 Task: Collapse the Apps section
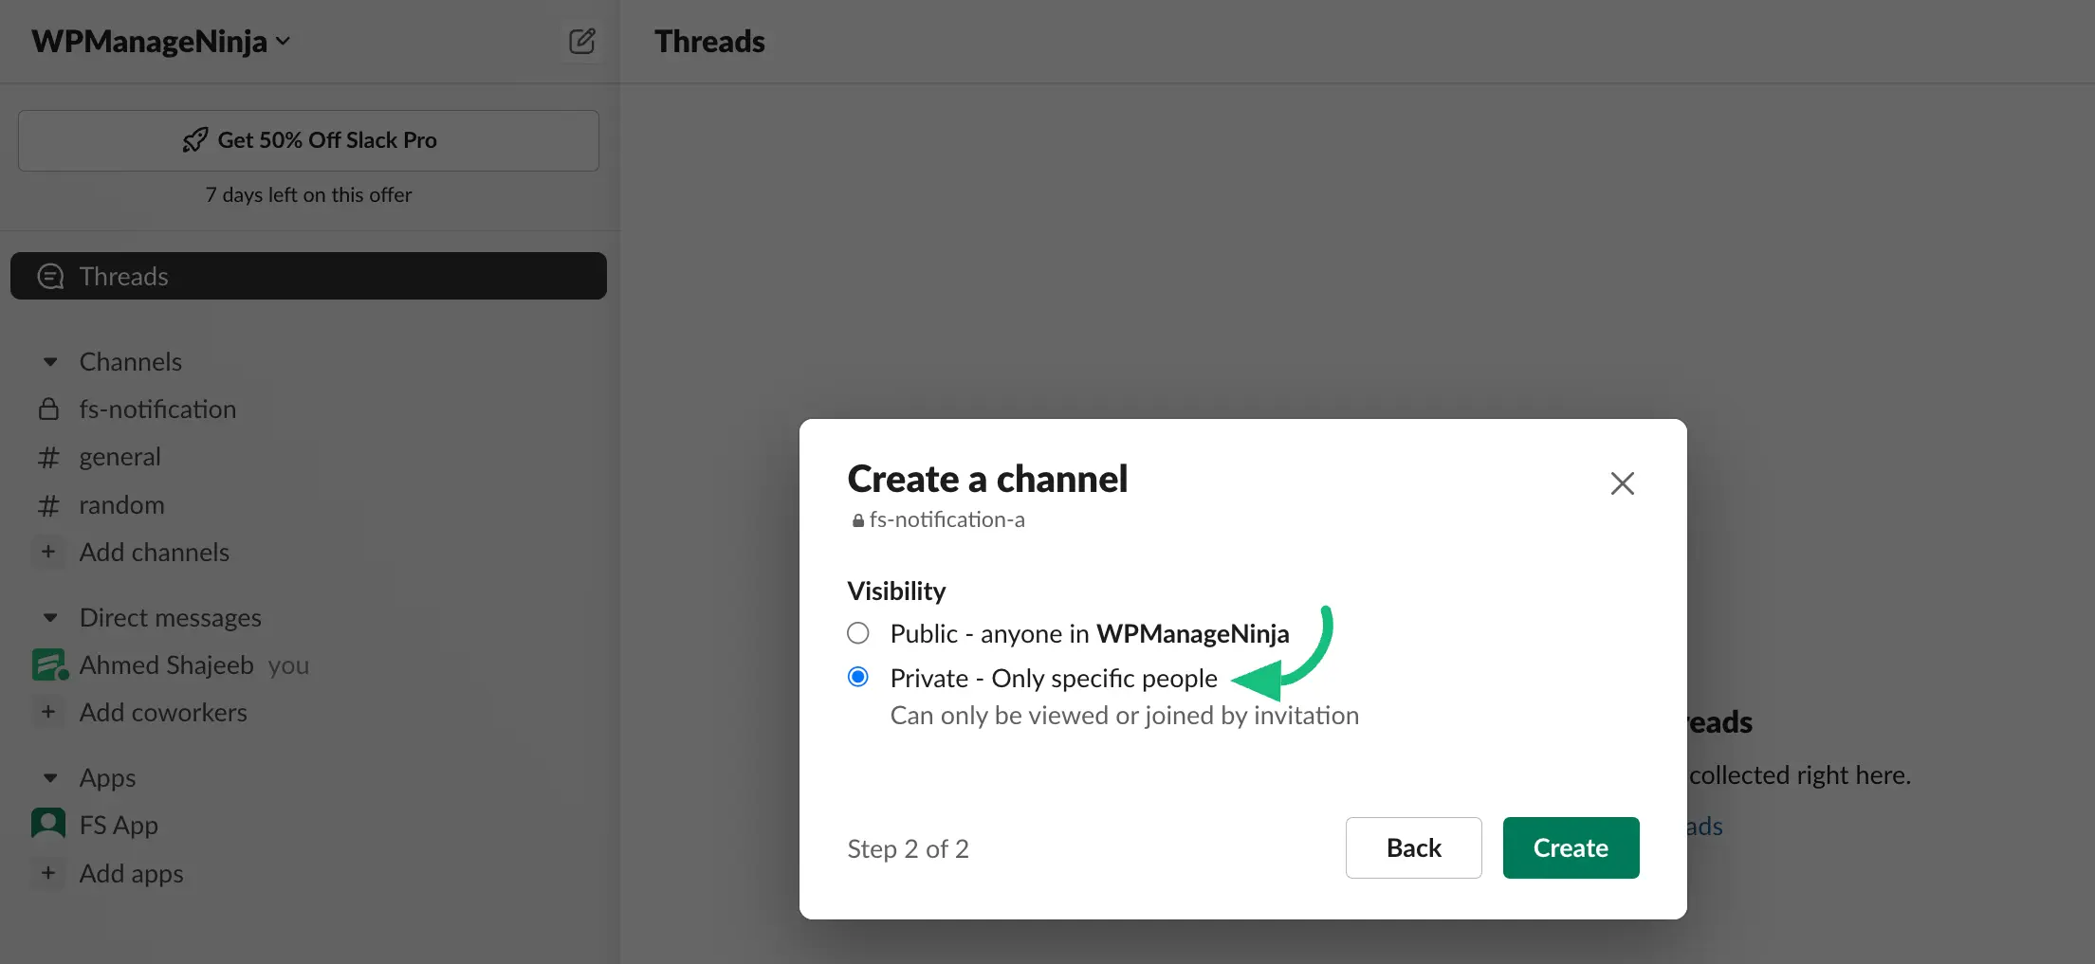tap(50, 778)
